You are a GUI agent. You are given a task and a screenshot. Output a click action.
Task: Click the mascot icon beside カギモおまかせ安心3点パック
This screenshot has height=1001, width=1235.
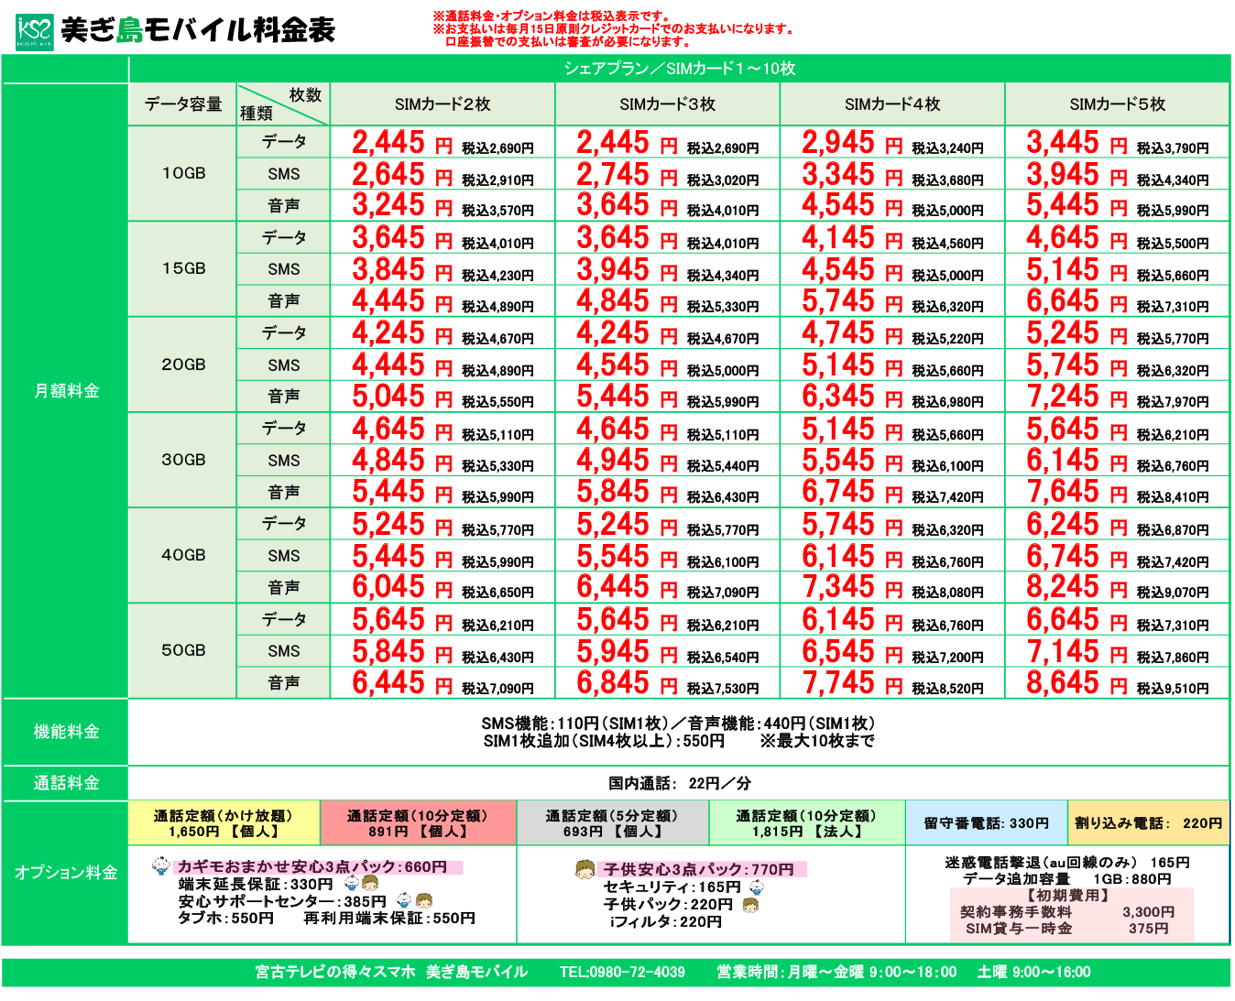[161, 866]
